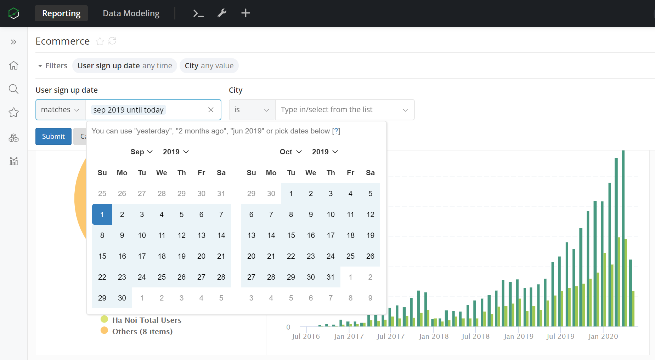The height and width of the screenshot is (360, 655).
Task: Click the plus icon to create new
Action: point(245,13)
